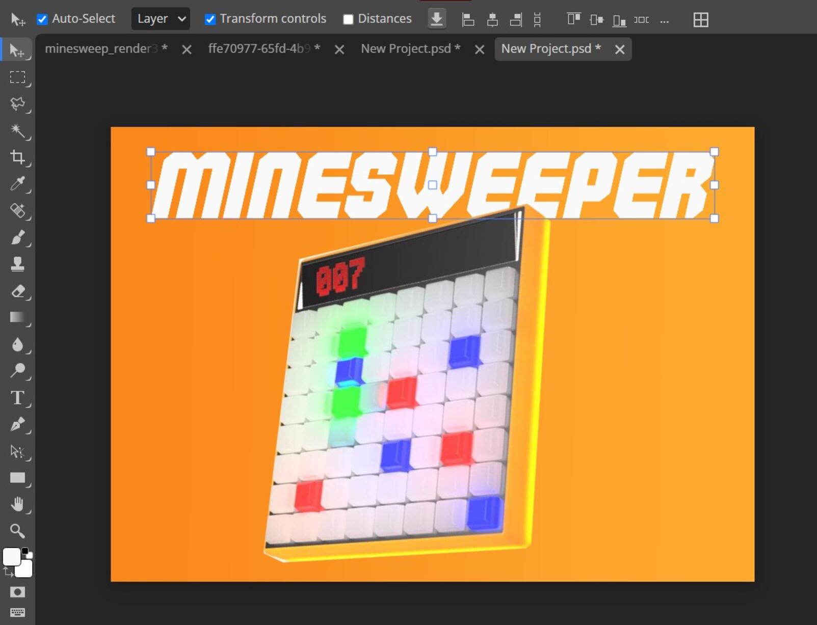Enable the Distances checkbox

(348, 19)
